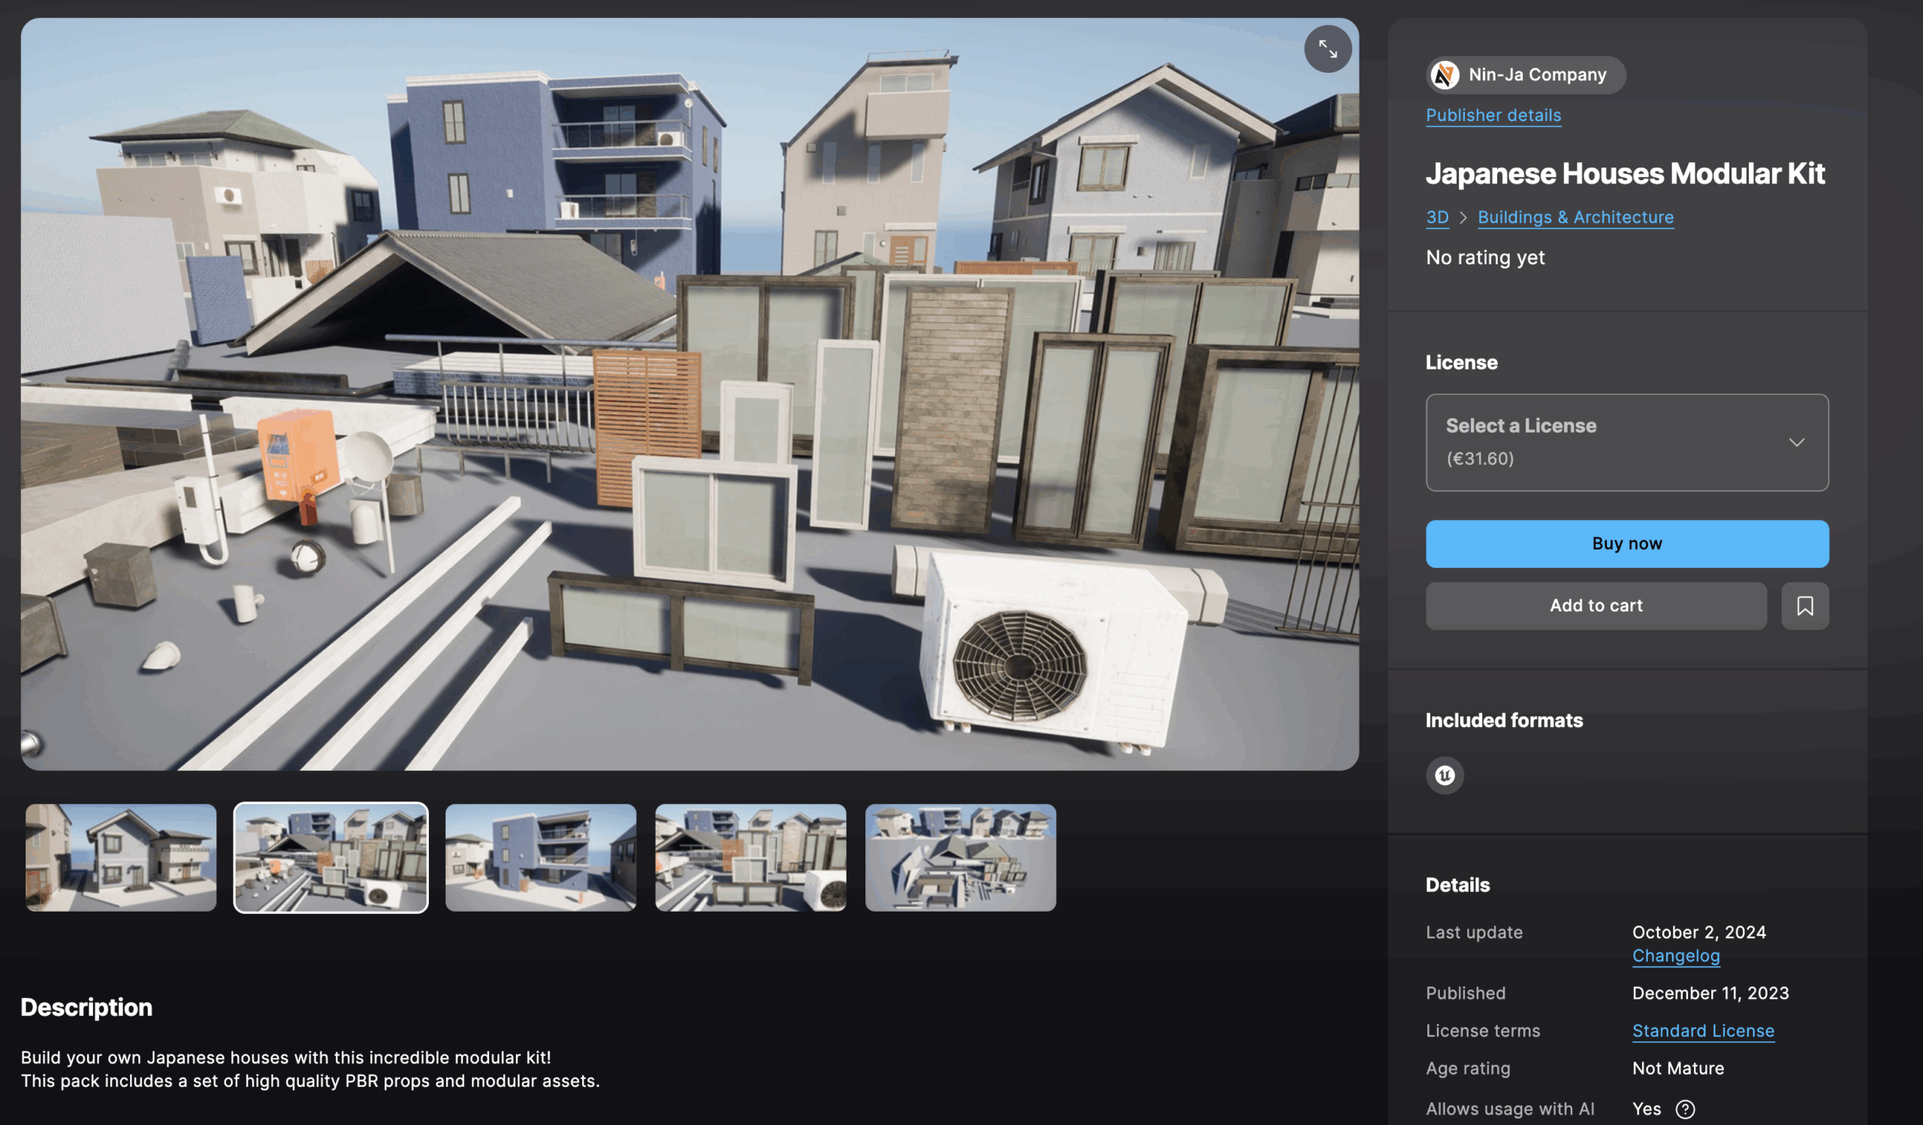Click the Nin-Ja Company publisher name
Image resolution: width=1923 pixels, height=1125 pixels.
pyautogui.click(x=1537, y=75)
